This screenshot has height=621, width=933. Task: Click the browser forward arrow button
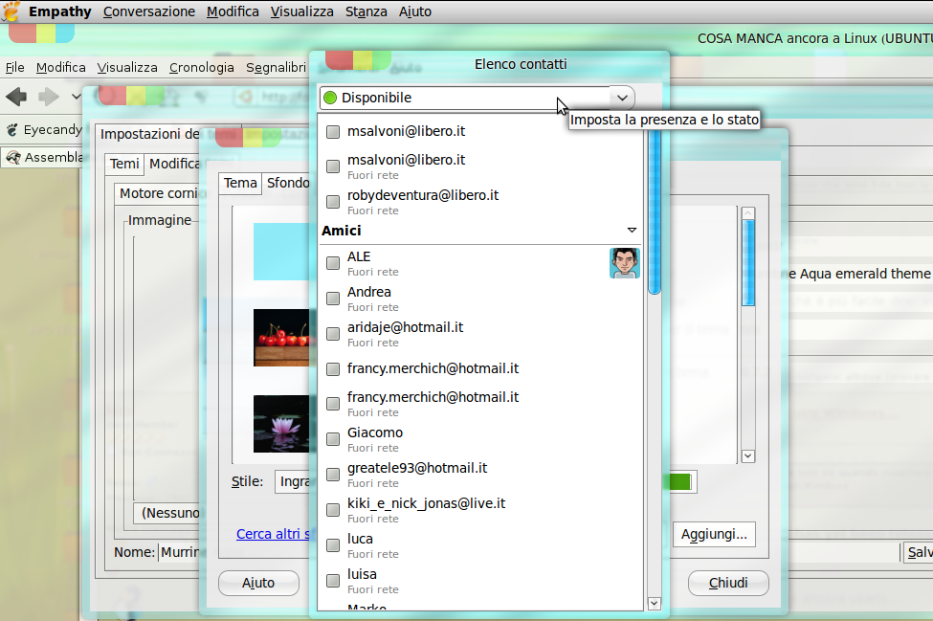pyautogui.click(x=48, y=96)
